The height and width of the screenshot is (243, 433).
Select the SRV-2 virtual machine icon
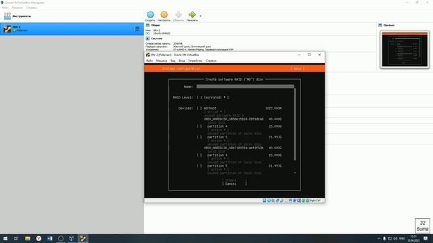tap(7, 28)
